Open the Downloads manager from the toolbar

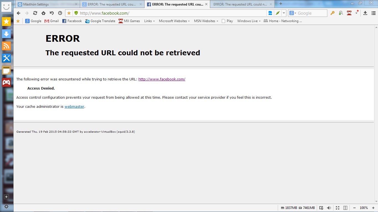point(366,13)
